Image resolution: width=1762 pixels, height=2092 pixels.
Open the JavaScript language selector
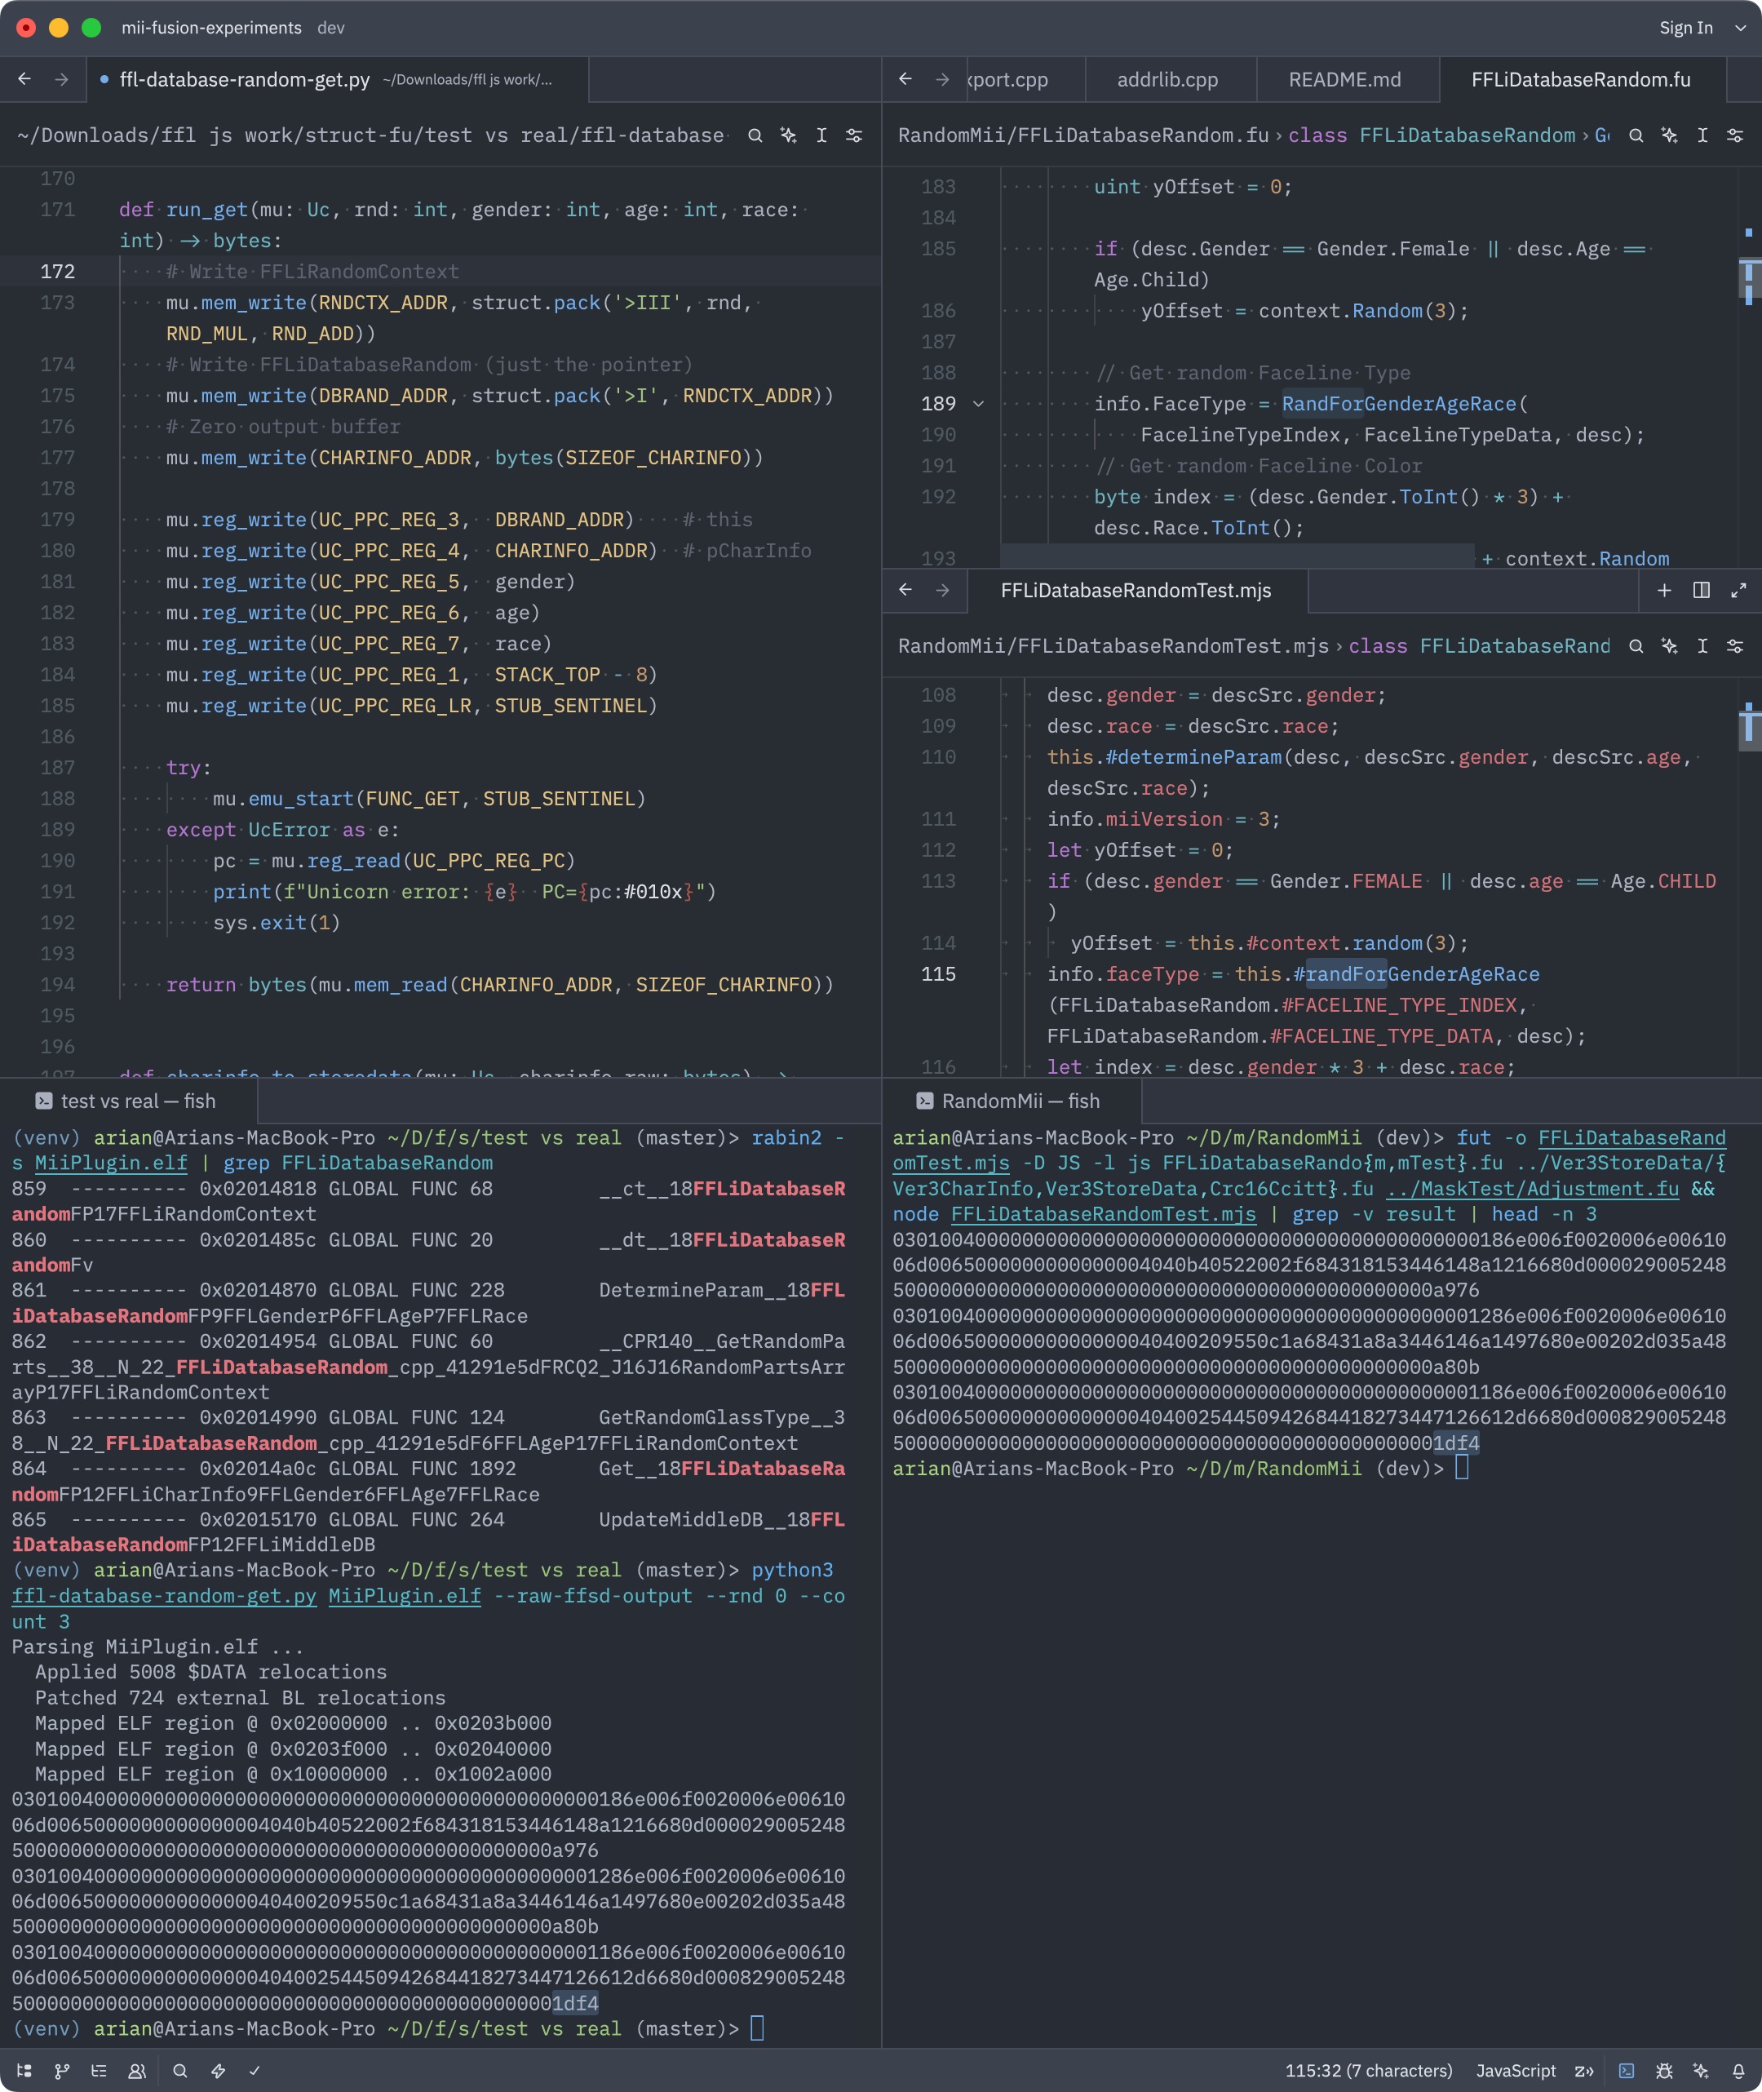point(1516,2071)
